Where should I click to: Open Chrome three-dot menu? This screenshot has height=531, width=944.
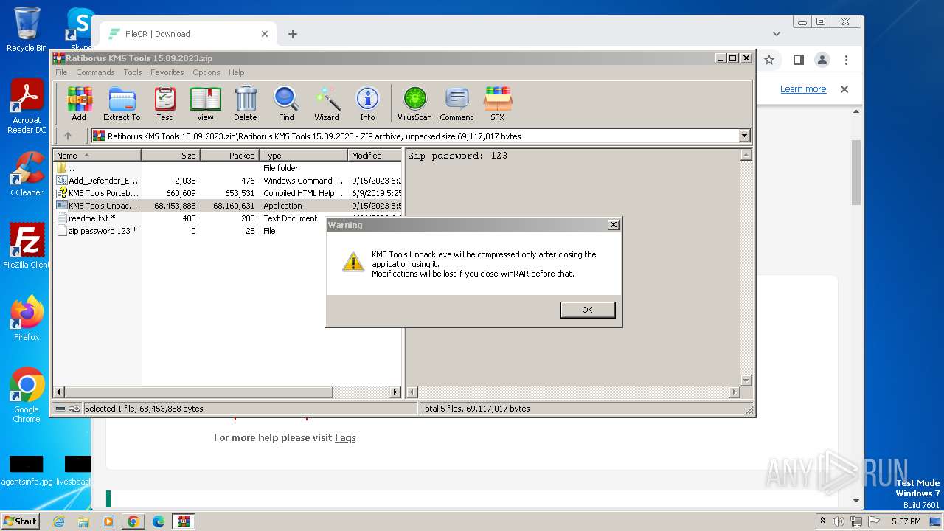(x=847, y=60)
